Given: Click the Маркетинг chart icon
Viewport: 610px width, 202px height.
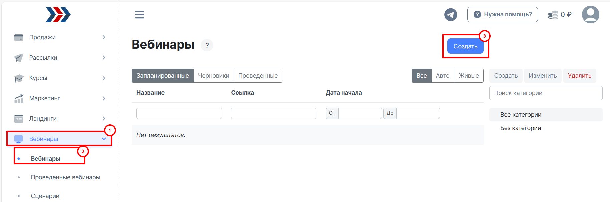Looking at the screenshot, I should [x=19, y=99].
